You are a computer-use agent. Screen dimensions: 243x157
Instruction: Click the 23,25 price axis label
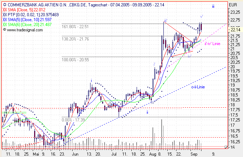(235, 12)
